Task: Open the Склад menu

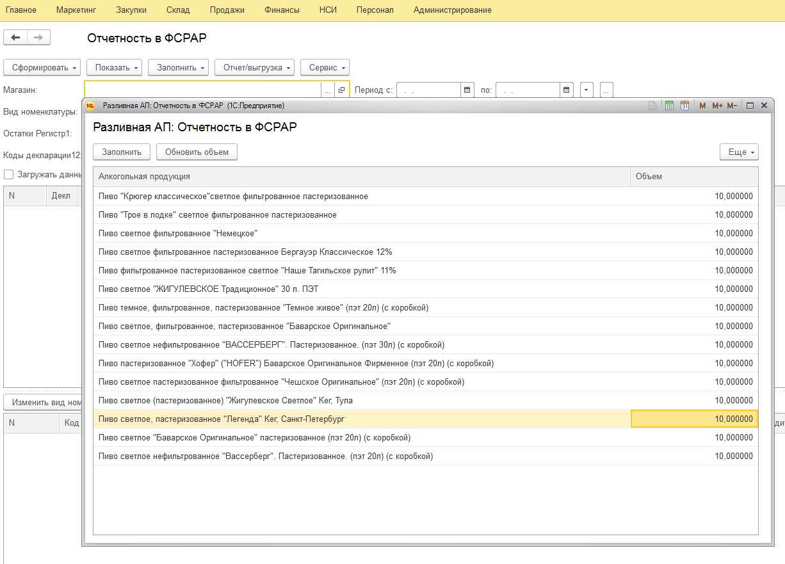Action: pyautogui.click(x=178, y=10)
